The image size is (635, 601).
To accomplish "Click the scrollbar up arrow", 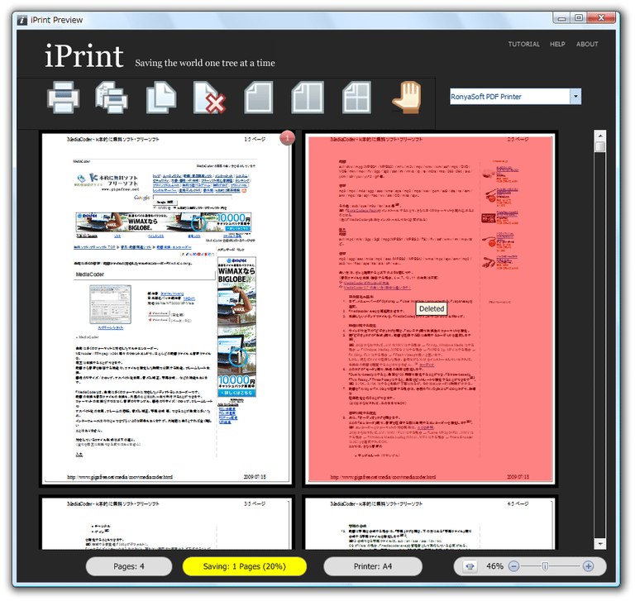I will point(599,136).
